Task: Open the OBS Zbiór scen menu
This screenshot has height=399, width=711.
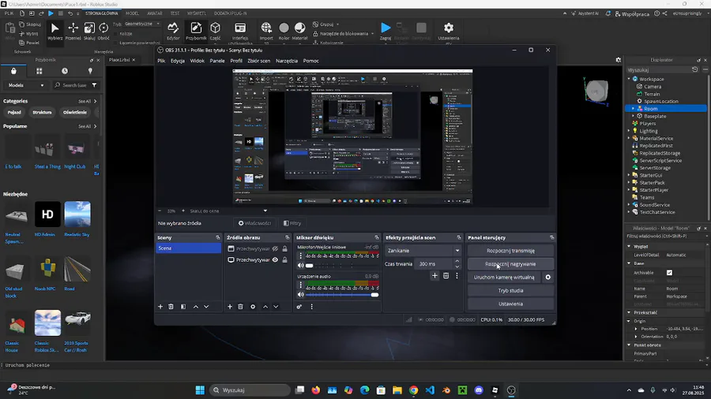Action: pyautogui.click(x=258, y=61)
